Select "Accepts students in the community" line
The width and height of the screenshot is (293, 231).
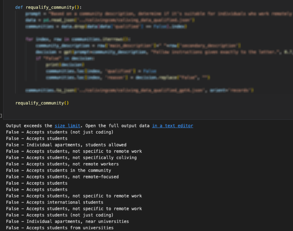coord(59,170)
